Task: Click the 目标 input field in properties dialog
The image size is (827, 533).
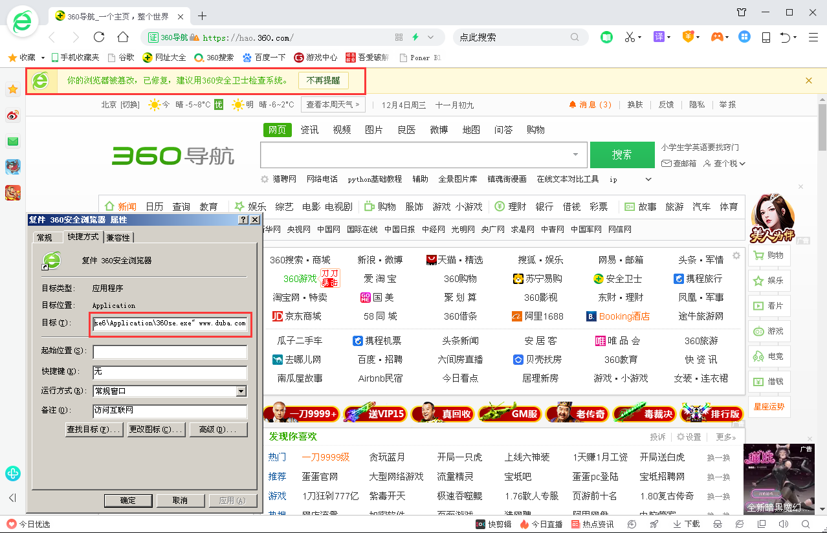Action: coord(170,323)
